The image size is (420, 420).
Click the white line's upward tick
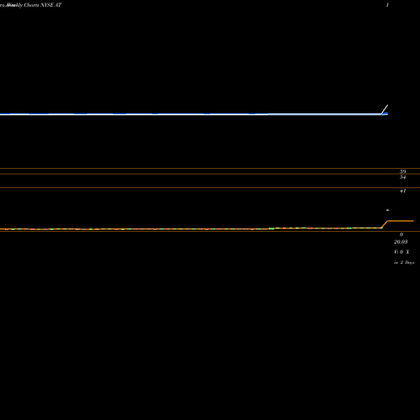[385, 109]
